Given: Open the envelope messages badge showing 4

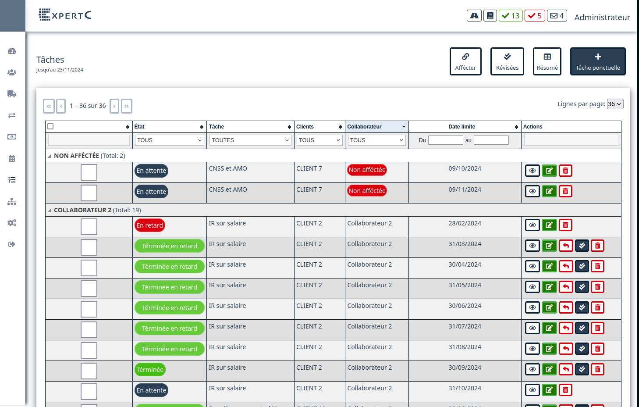Looking at the screenshot, I should pos(557,16).
